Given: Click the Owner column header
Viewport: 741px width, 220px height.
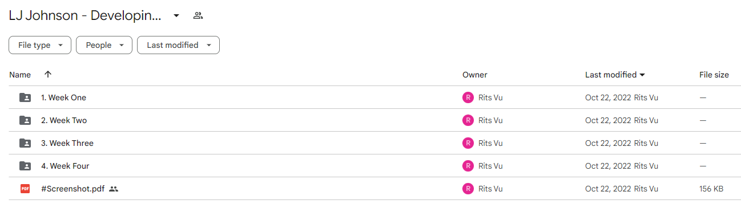Looking at the screenshot, I should point(475,75).
